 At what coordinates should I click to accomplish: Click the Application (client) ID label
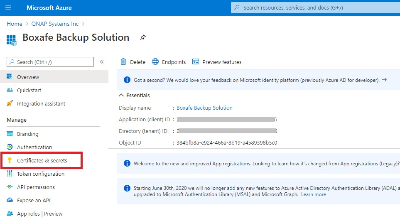pos(145,120)
